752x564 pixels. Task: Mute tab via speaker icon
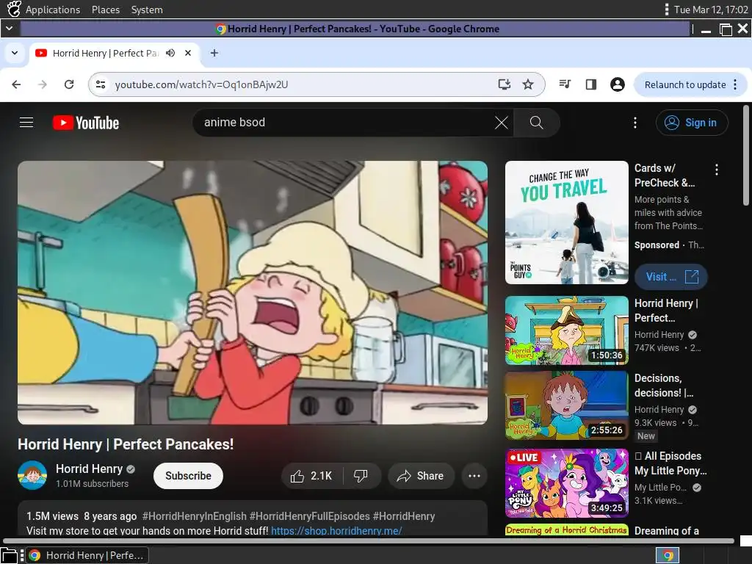[x=170, y=53]
